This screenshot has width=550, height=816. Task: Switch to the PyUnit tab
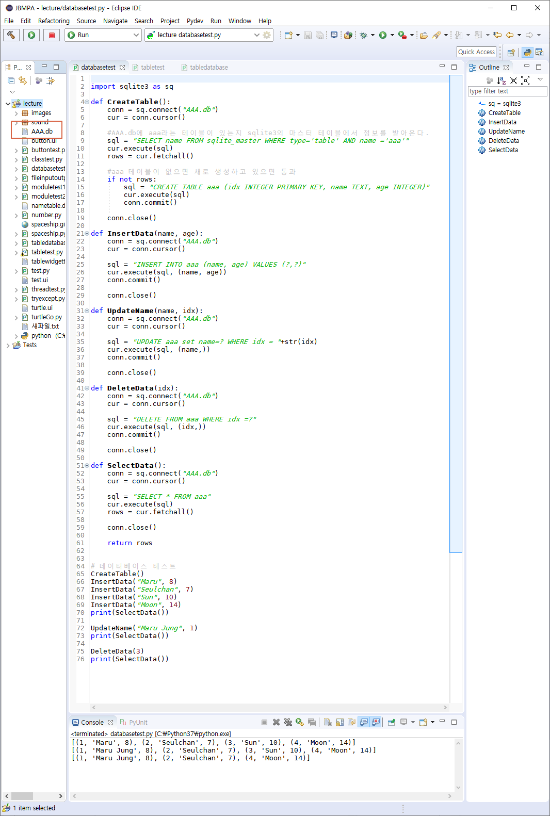click(x=134, y=723)
